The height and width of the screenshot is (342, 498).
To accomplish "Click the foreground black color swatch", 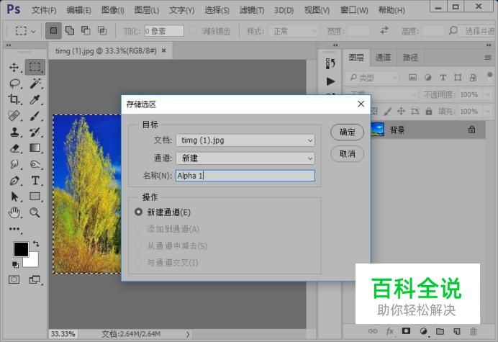I will [x=20, y=248].
